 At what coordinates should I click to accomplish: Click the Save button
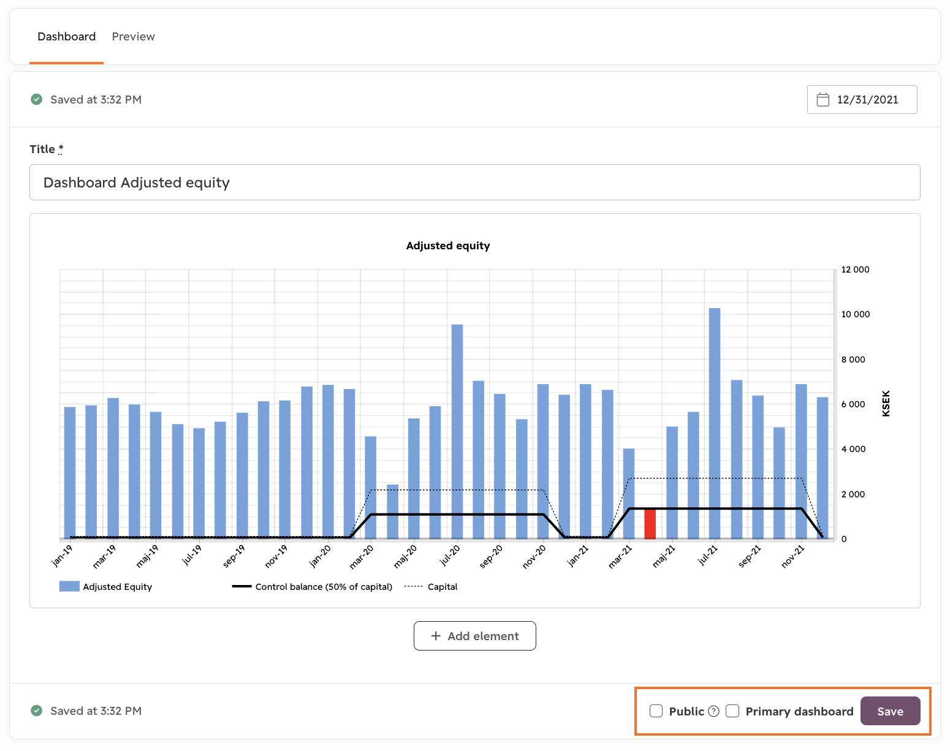891,711
